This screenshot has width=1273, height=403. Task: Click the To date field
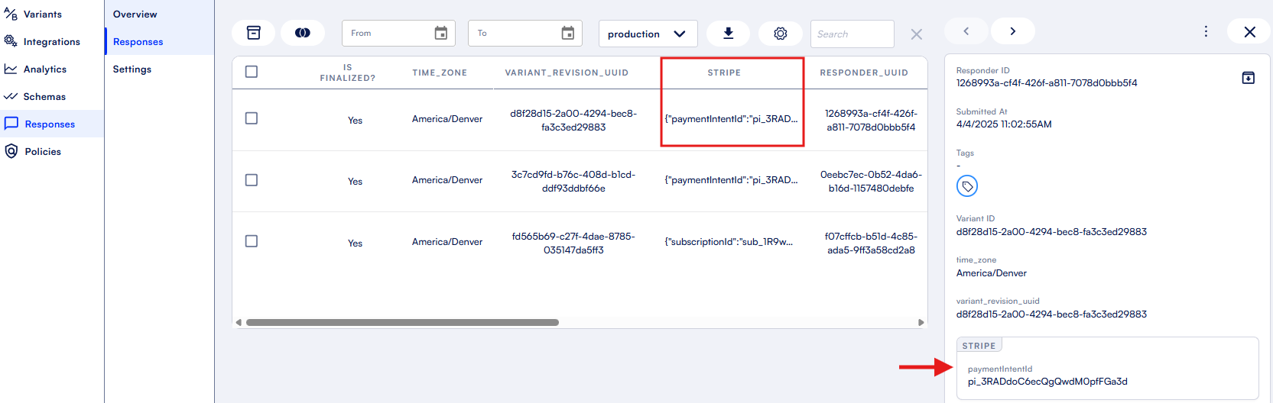524,33
